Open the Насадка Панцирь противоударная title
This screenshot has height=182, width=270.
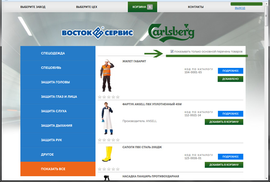coord(151,176)
